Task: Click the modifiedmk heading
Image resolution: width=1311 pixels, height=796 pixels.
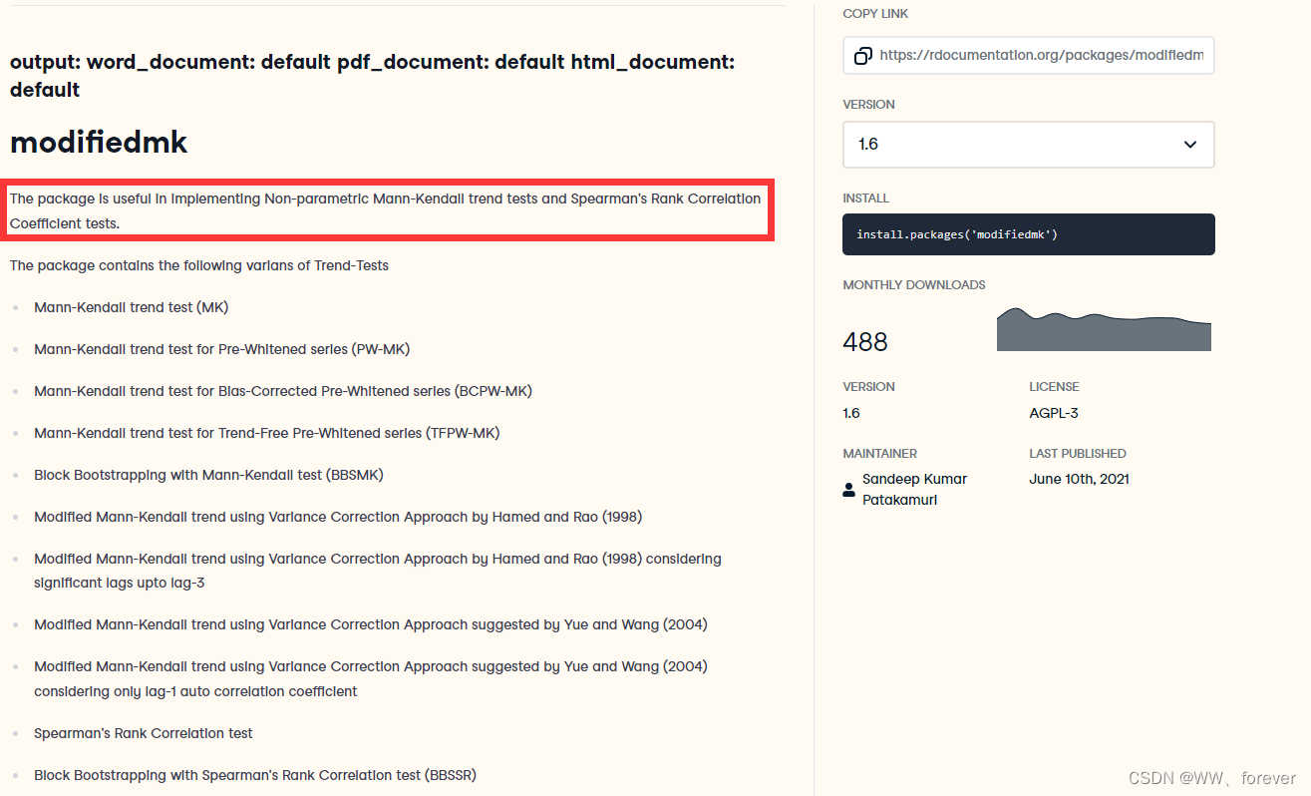Action: 99,142
